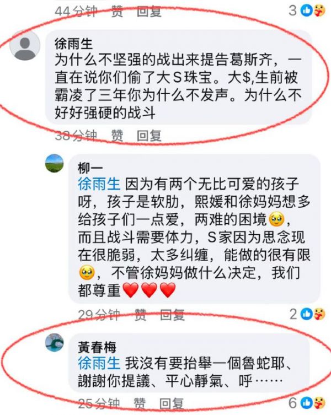Click the care emoji reaction on 黃春梅's comment
331x415 pixels.
click(319, 403)
